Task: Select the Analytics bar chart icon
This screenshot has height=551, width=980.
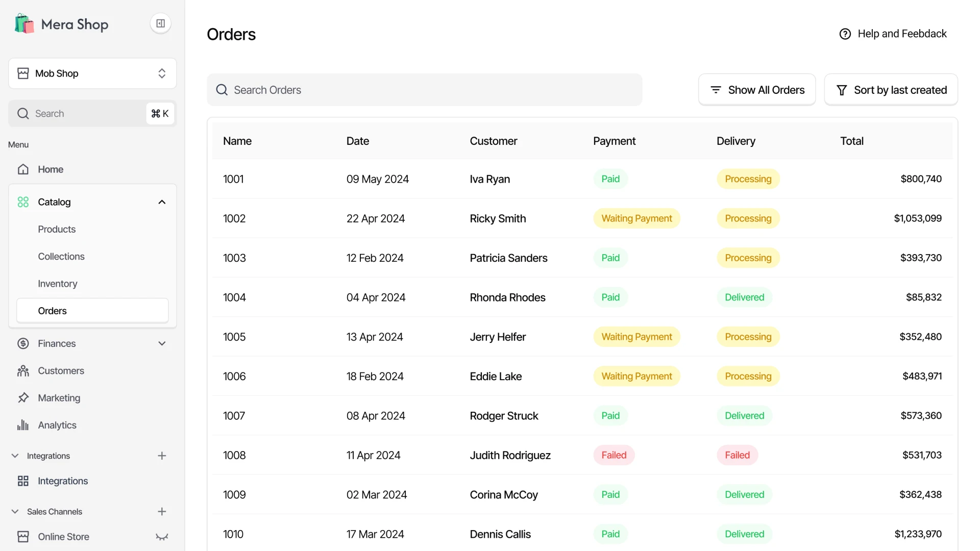Action: [23, 425]
